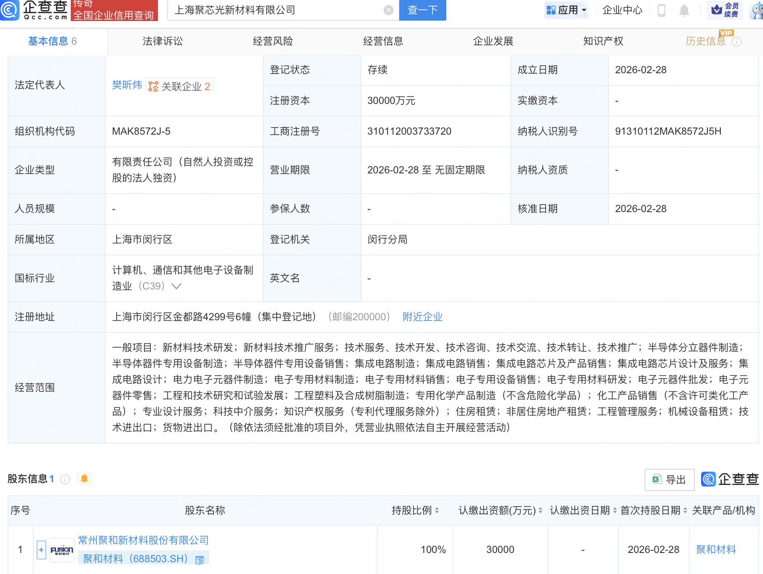Switch to the 知识产权 tab

tap(603, 41)
